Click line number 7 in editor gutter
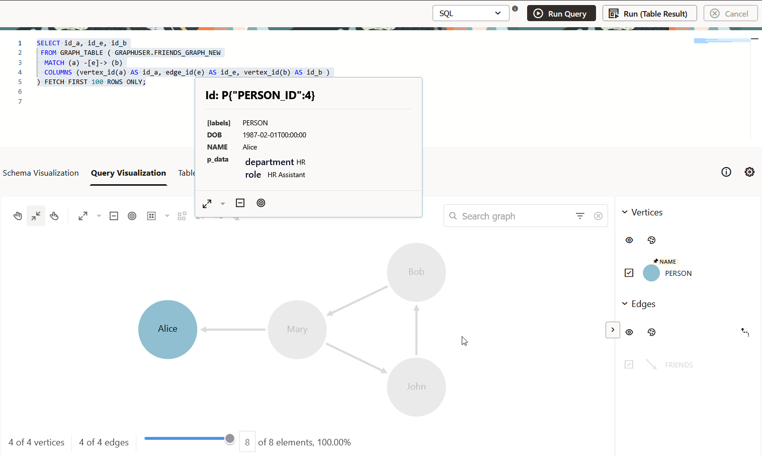The image size is (762, 456). tap(20, 101)
